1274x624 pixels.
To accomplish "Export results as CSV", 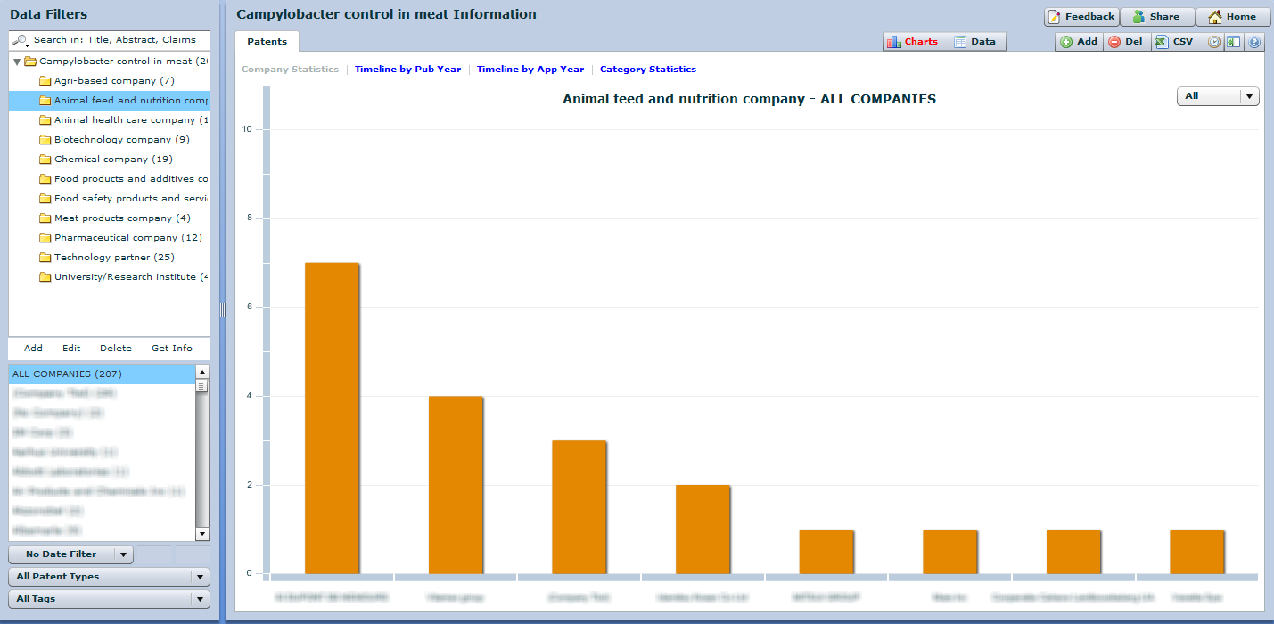I will click(x=1174, y=42).
